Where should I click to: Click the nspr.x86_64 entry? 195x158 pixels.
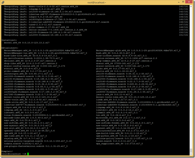tap(22, 120)
